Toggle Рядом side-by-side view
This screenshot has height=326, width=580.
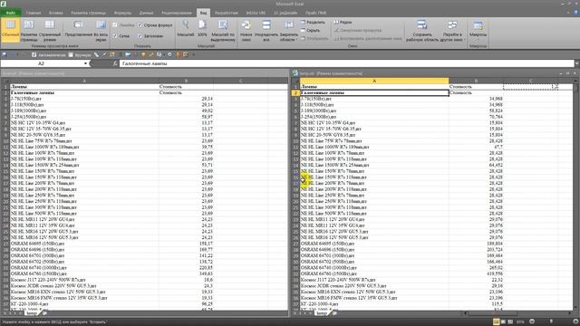pos(343,22)
